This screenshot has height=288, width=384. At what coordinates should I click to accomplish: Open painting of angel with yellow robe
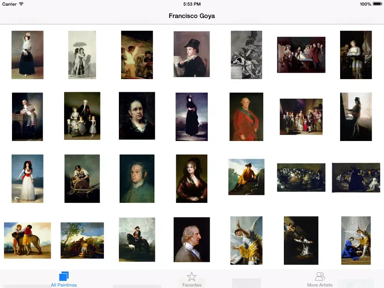pyautogui.click(x=246, y=240)
